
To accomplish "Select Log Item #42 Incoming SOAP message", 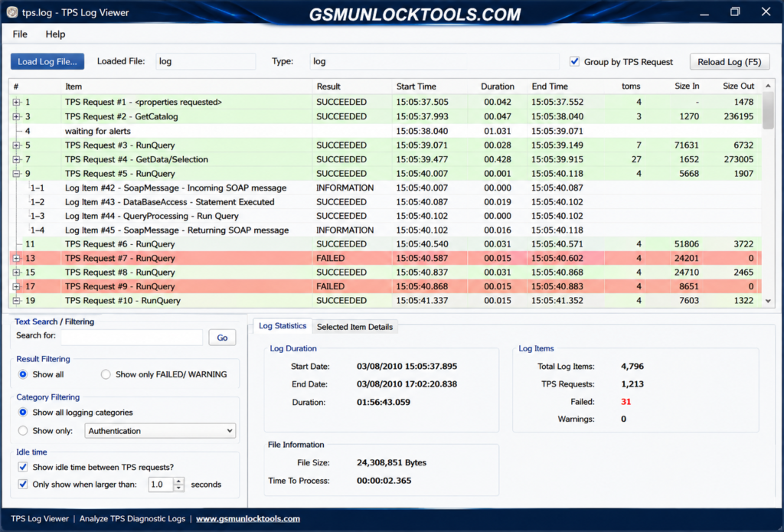I will pyautogui.click(x=385, y=188).
